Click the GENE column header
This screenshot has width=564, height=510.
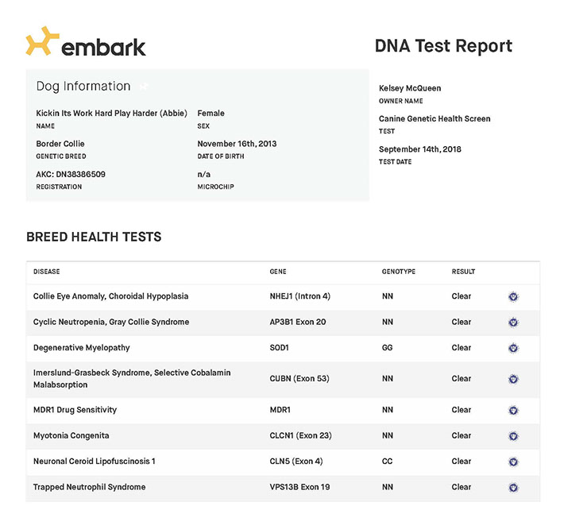click(x=277, y=272)
